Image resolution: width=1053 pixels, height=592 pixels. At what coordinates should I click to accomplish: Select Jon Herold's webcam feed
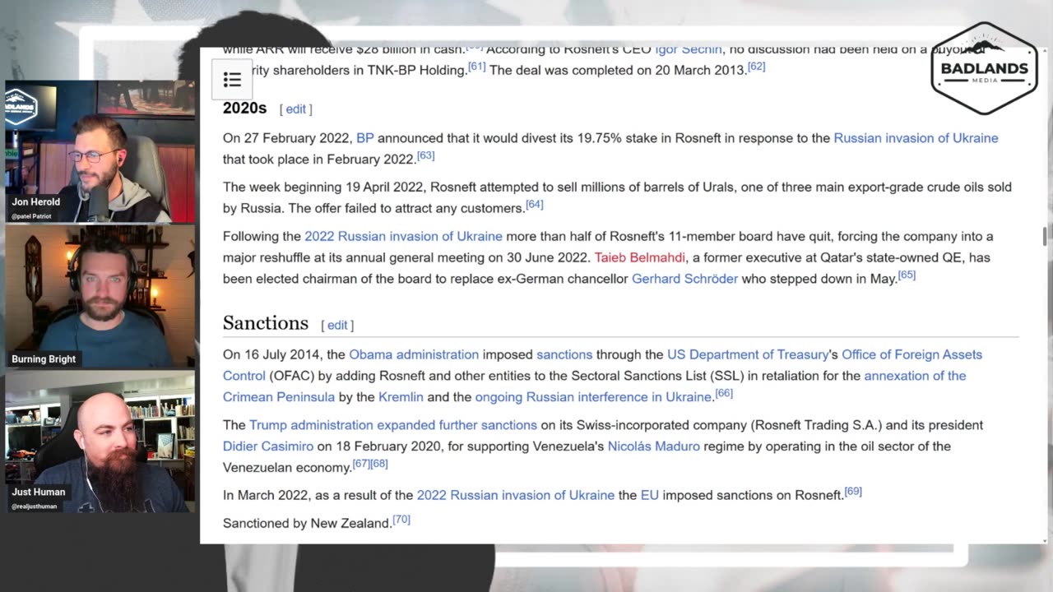(x=100, y=152)
